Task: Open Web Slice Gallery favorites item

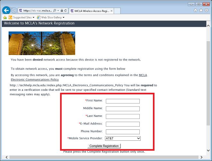Action: (x=49, y=17)
